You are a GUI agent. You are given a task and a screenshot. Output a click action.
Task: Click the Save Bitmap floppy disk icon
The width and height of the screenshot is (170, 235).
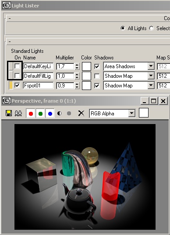point(9,113)
